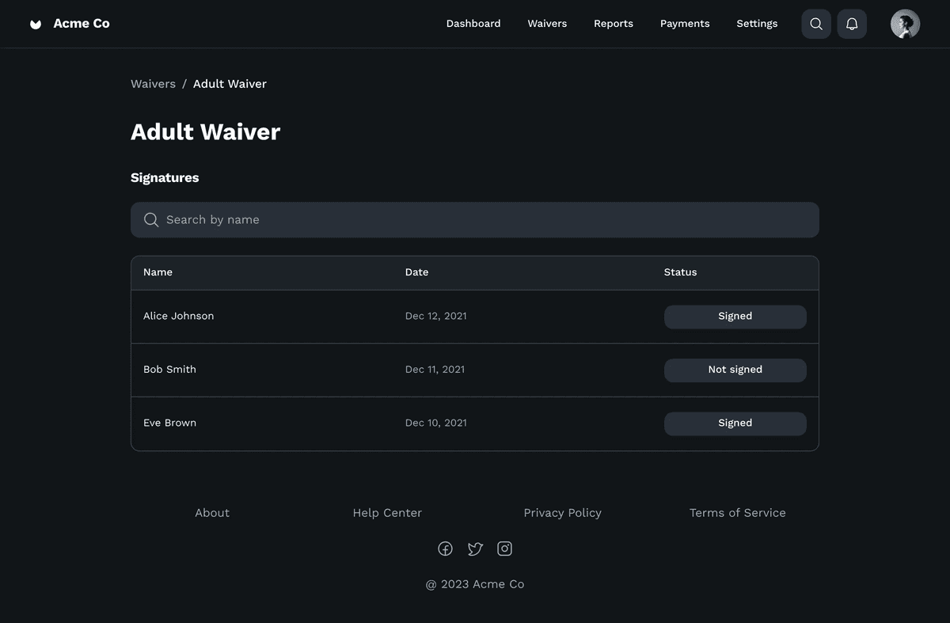Navigate back using the Waivers breadcrumb
Screen dimensions: 950x623
(153, 83)
